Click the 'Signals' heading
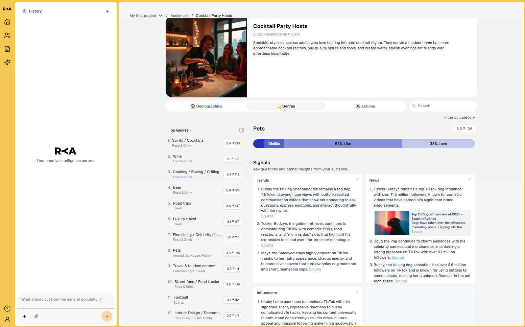The width and height of the screenshot is (525, 327). [262, 163]
